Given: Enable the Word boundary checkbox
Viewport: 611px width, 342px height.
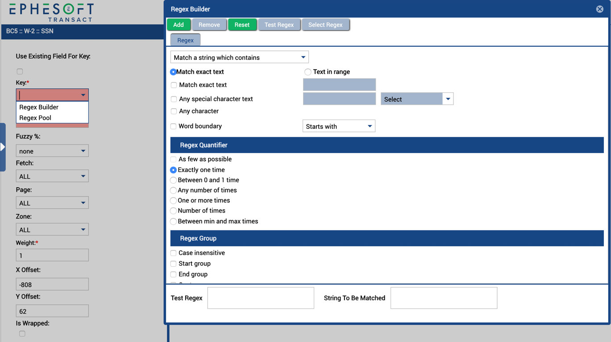Looking at the screenshot, I should (x=173, y=126).
